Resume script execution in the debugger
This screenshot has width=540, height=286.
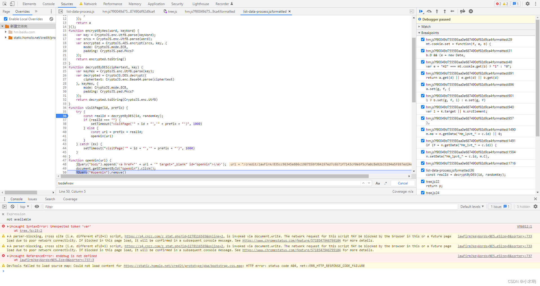pos(421,11)
